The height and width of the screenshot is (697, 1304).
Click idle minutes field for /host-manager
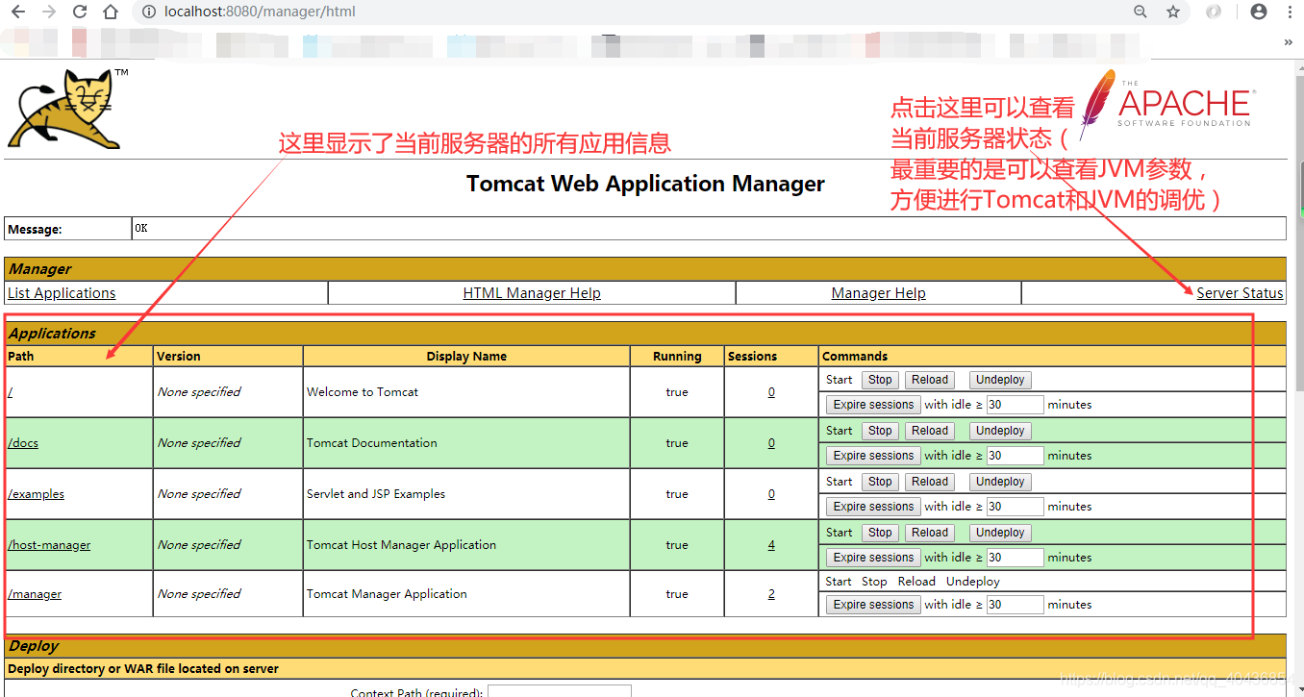1015,558
